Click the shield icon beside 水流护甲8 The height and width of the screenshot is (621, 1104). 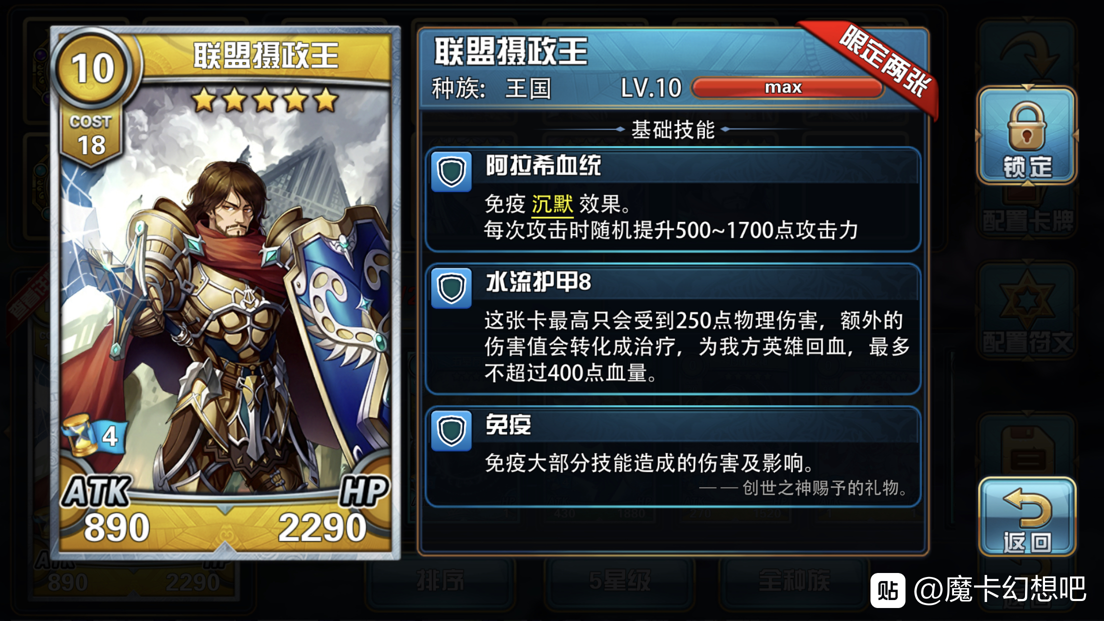(x=451, y=288)
